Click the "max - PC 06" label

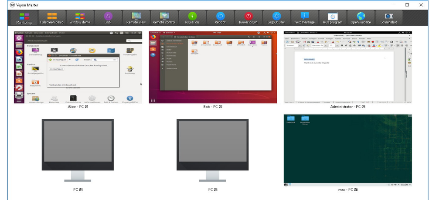click(347, 190)
